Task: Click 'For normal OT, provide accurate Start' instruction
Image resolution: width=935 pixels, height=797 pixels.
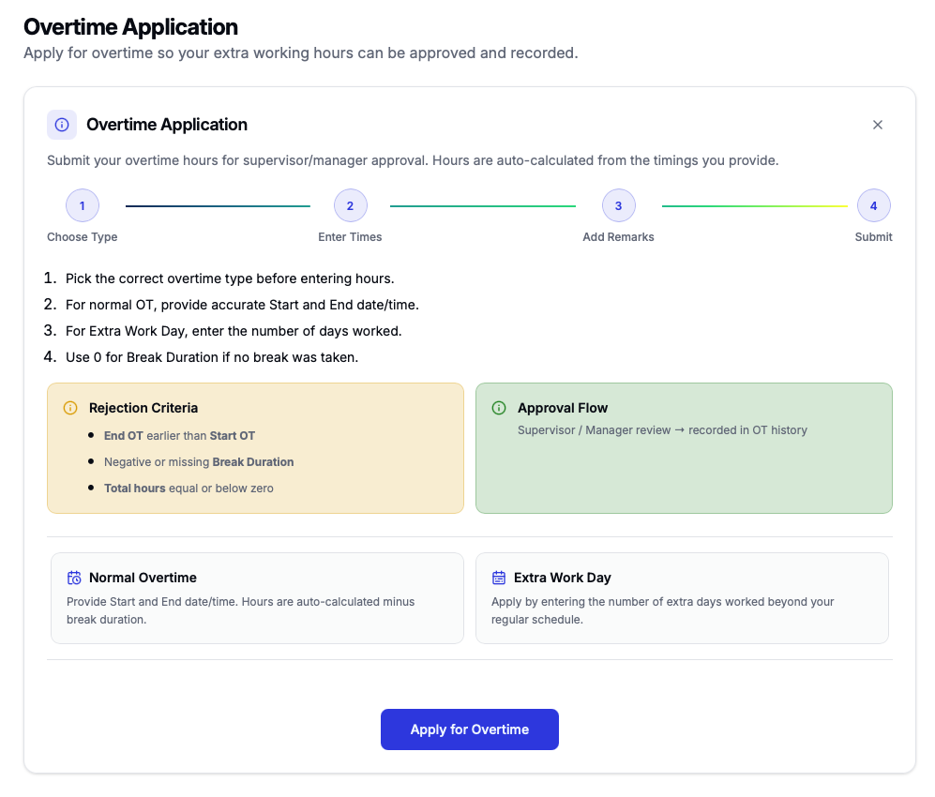Action: (x=242, y=305)
